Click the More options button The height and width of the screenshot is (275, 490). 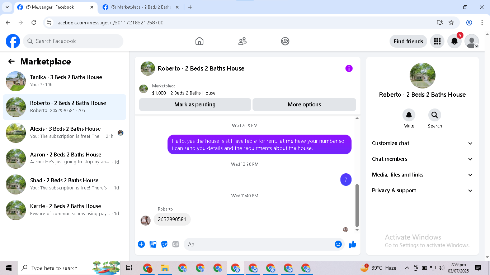coord(304,105)
